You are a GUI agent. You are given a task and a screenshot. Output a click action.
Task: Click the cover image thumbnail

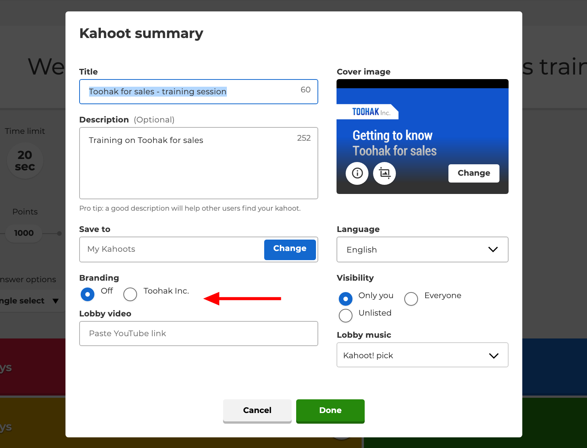tap(423, 137)
